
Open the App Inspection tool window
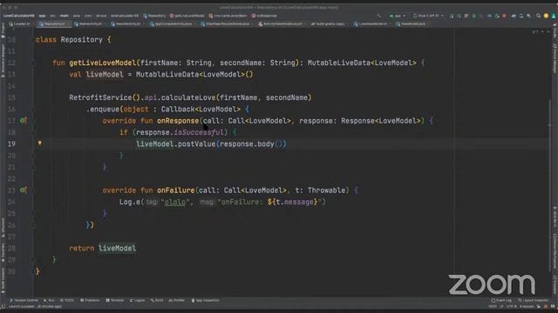(206, 300)
